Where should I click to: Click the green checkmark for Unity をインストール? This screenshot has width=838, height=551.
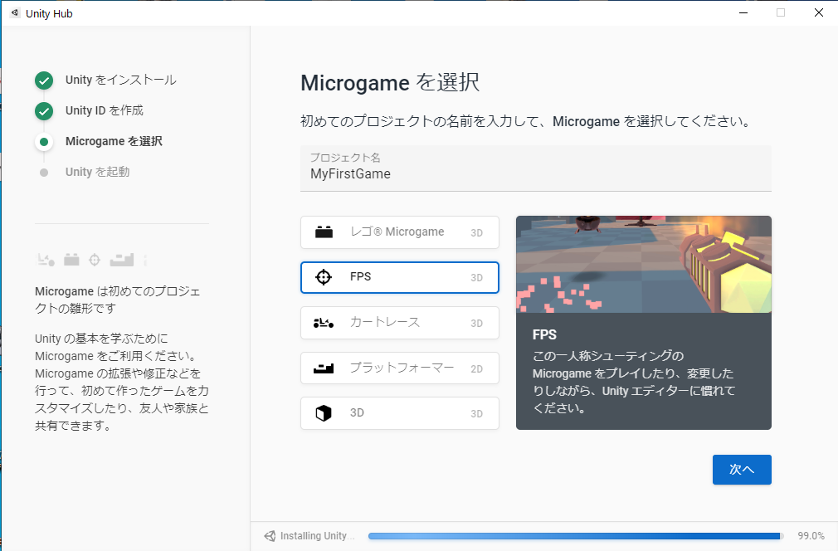click(44, 80)
